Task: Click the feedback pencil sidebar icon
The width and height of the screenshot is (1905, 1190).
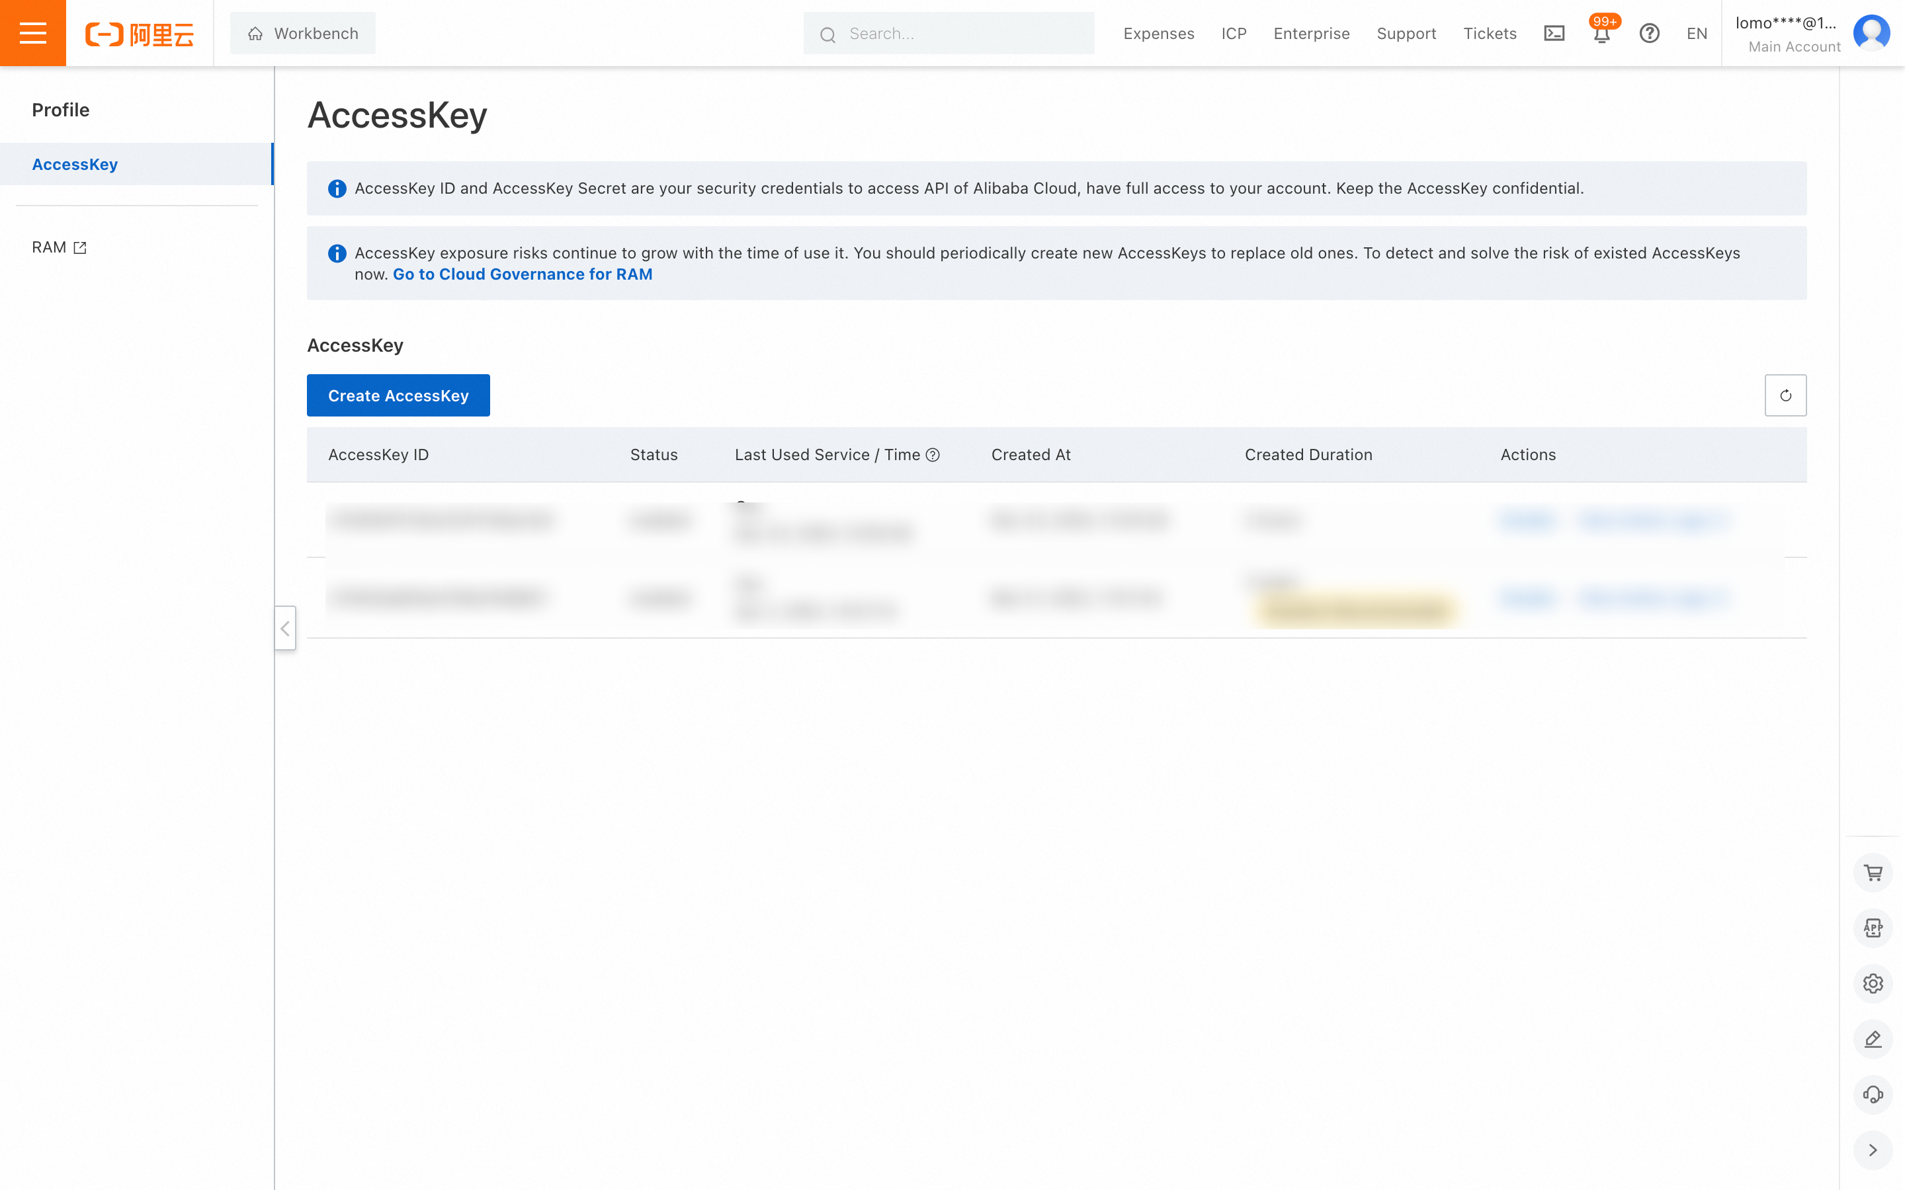Action: pos(1873,1039)
